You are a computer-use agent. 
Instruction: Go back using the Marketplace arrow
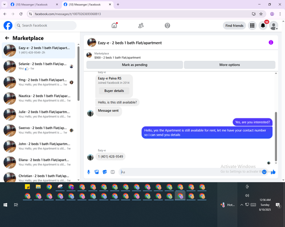(7, 38)
